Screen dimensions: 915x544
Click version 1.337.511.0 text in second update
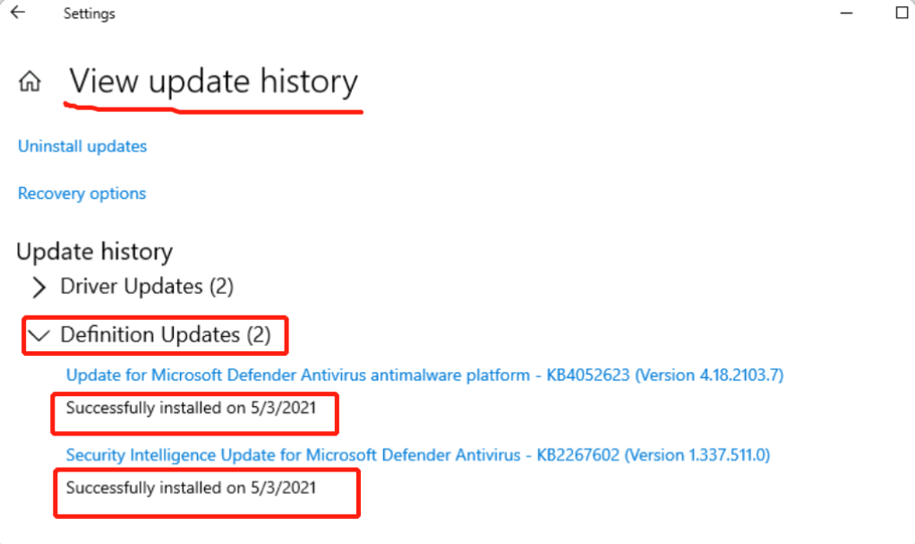pyautogui.click(x=697, y=454)
